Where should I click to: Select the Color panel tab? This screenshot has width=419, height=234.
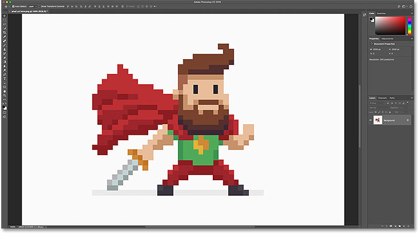coord(372,13)
